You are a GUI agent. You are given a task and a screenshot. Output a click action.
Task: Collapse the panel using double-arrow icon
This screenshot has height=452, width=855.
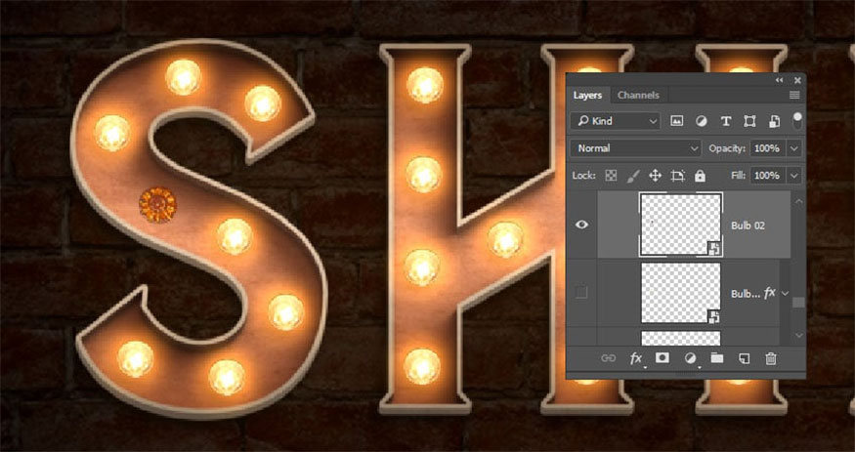point(780,80)
